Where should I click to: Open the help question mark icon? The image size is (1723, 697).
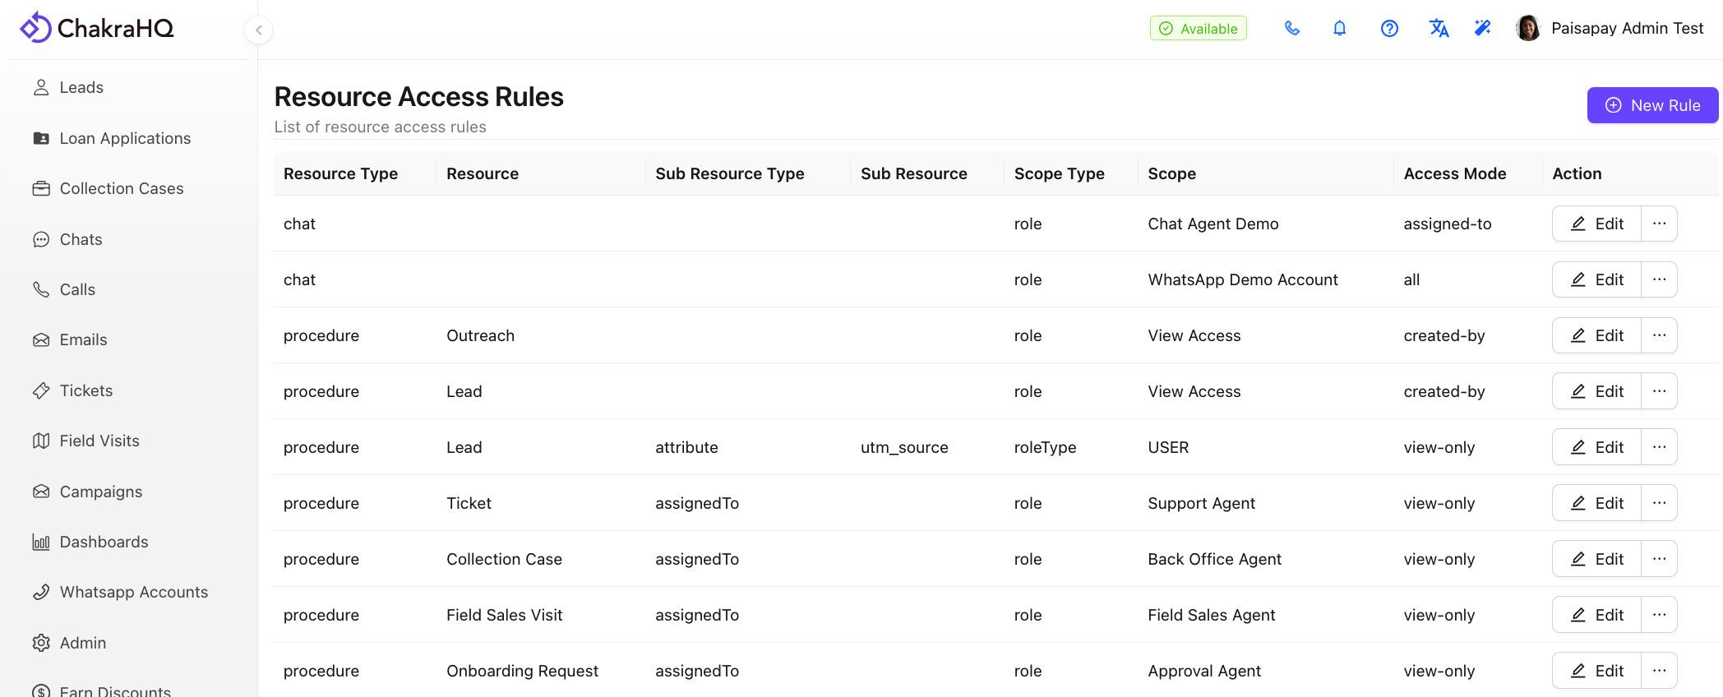pos(1389,29)
